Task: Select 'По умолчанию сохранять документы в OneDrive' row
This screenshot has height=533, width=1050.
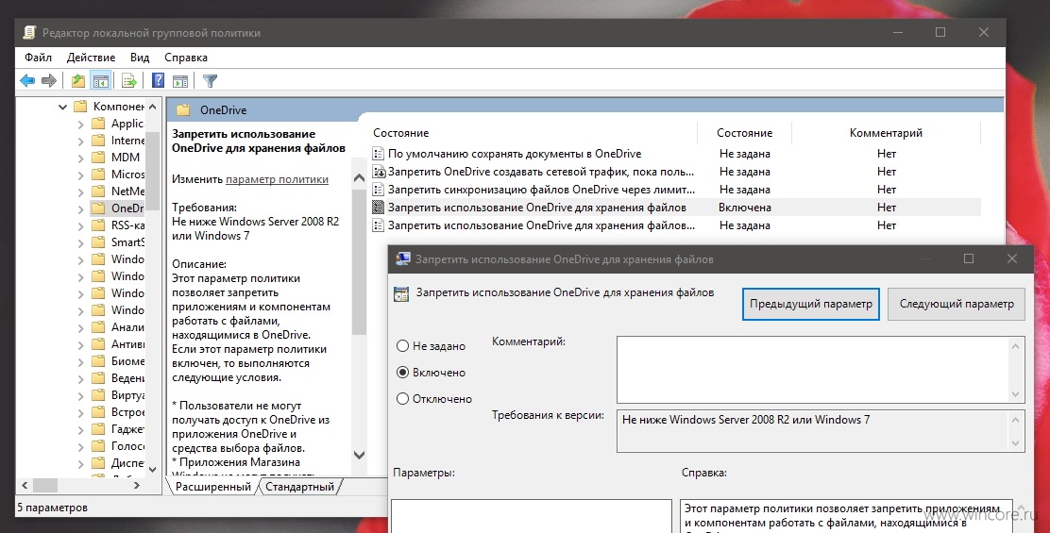Action: click(x=676, y=154)
